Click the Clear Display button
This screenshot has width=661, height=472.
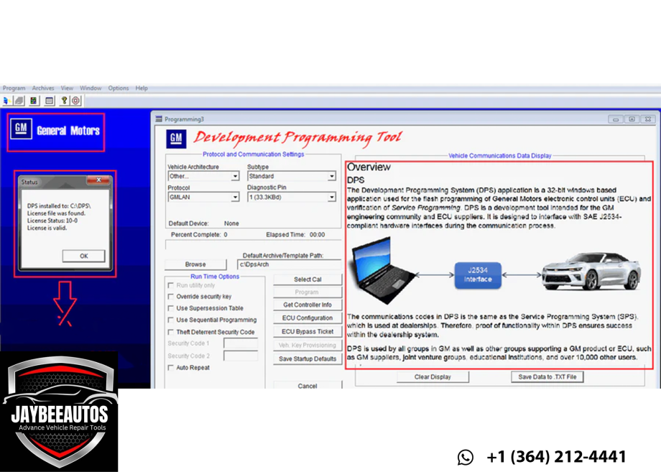coord(433,376)
